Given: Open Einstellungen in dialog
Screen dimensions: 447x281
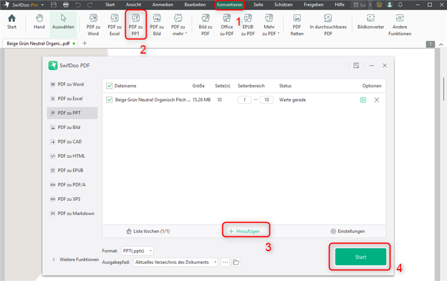Looking at the screenshot, I should pyautogui.click(x=347, y=231).
